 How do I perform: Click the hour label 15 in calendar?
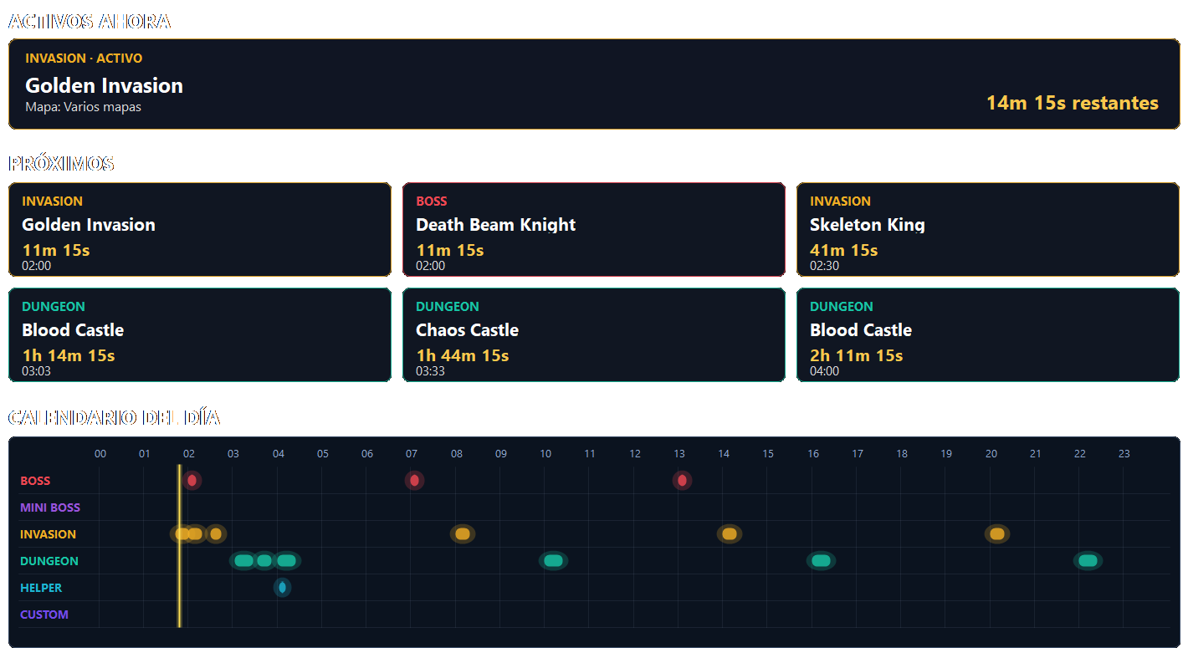coord(768,454)
